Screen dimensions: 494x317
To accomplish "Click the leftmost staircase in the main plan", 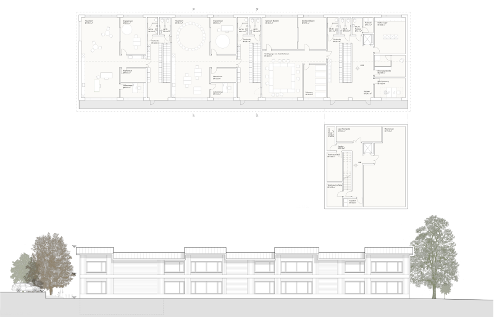I will coord(165,62).
